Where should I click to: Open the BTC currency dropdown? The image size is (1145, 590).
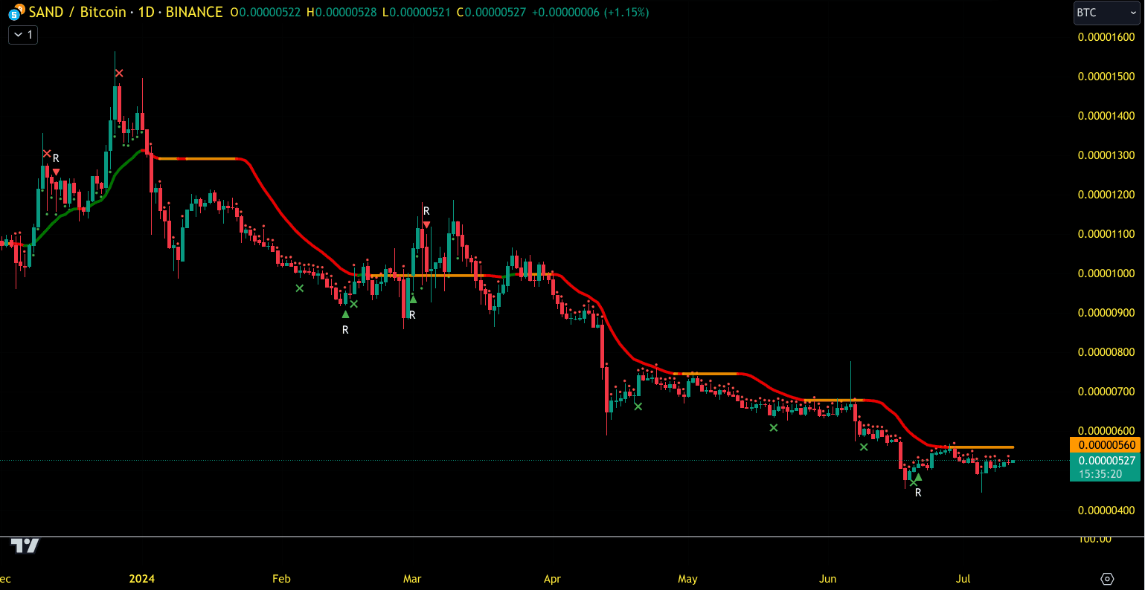point(1106,13)
